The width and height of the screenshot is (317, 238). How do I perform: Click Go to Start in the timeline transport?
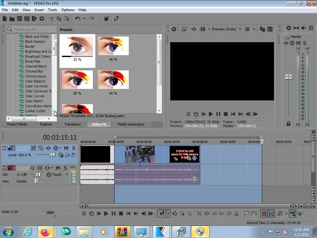pyautogui.click(x=128, y=214)
